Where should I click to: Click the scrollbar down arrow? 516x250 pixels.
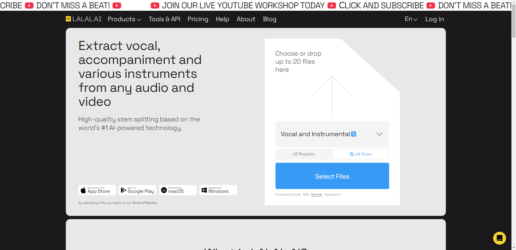(x=514, y=248)
